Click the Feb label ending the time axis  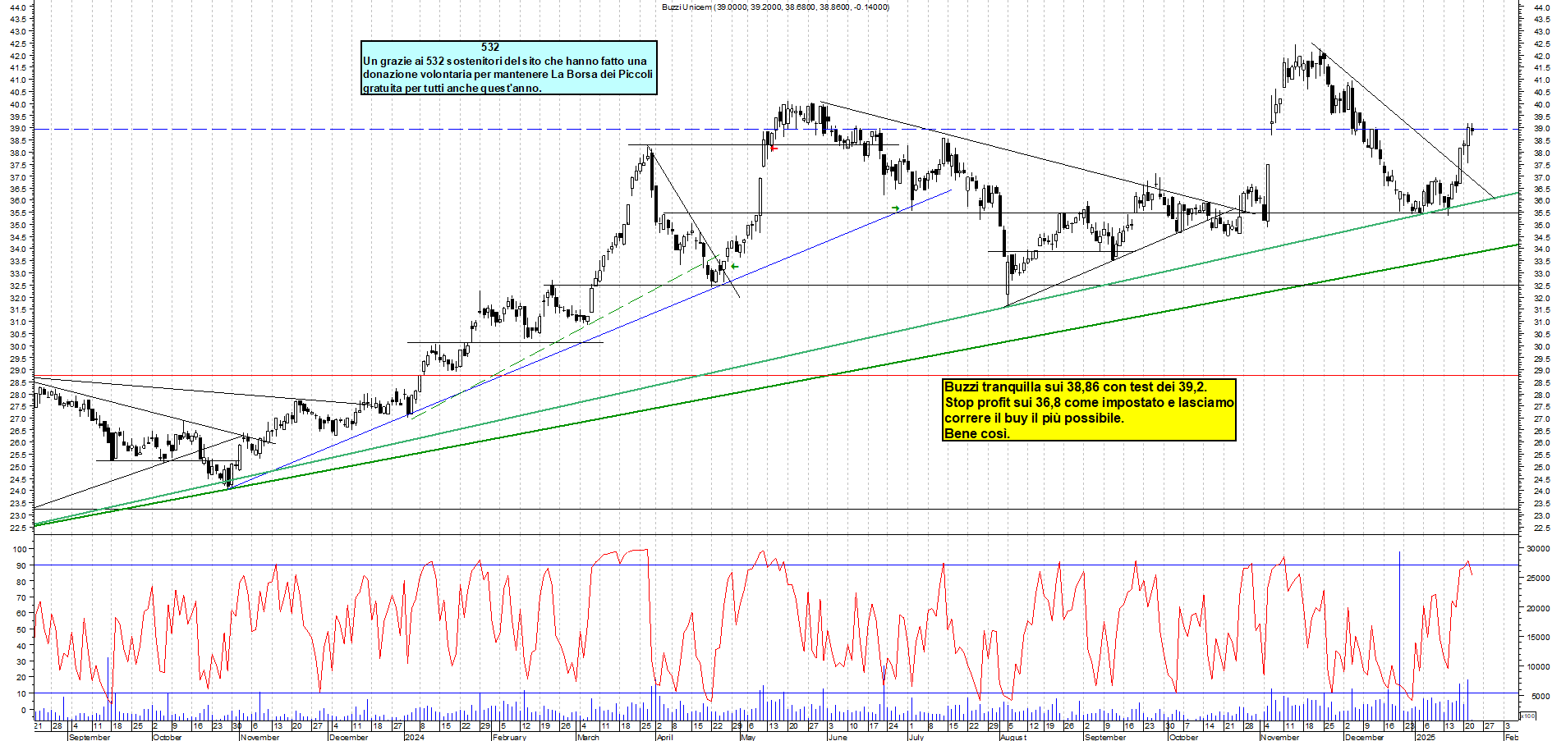[x=1511, y=737]
